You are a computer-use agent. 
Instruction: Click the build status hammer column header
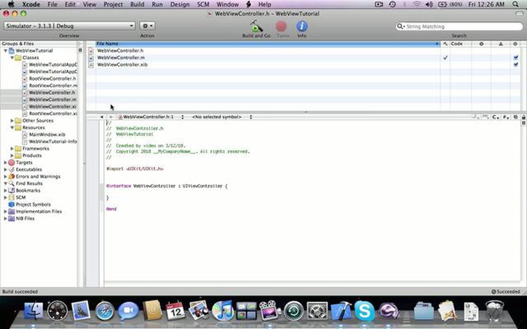(x=445, y=44)
